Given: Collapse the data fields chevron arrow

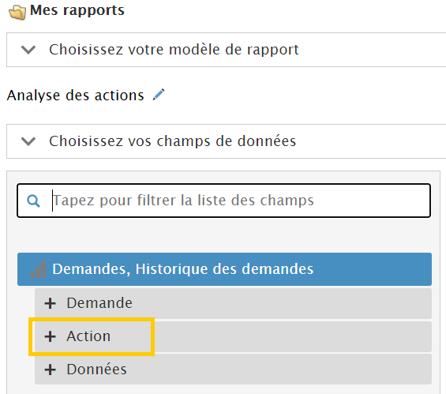Looking at the screenshot, I should tap(28, 141).
